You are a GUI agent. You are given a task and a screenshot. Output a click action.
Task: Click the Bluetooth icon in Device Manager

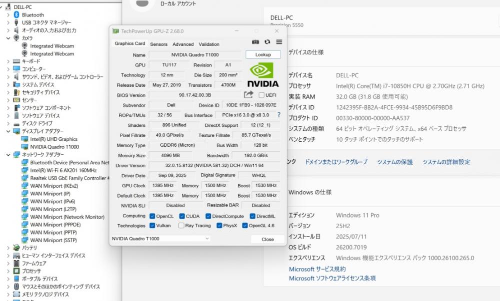pos(16,14)
